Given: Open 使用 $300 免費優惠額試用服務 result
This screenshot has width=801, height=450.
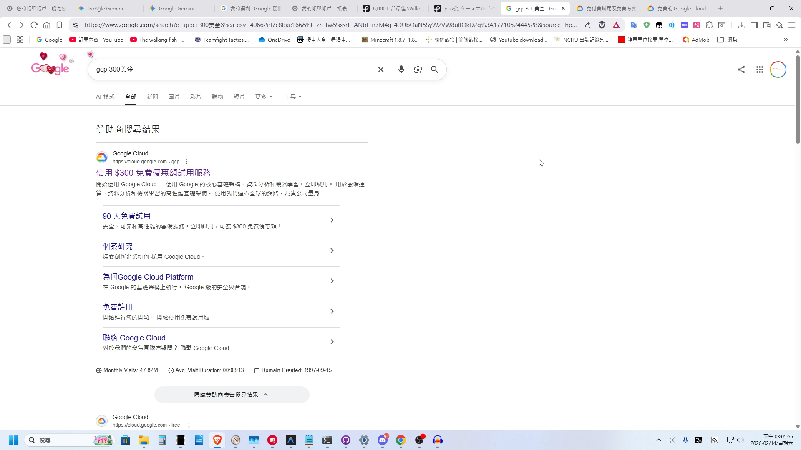Looking at the screenshot, I should point(154,173).
